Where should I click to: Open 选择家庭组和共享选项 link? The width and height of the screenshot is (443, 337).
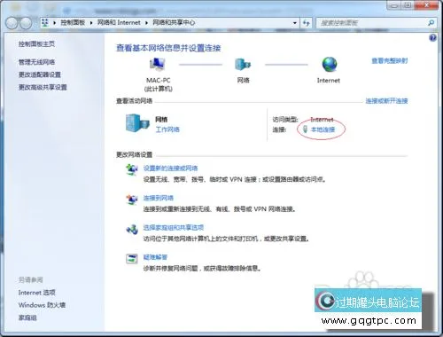174,228
